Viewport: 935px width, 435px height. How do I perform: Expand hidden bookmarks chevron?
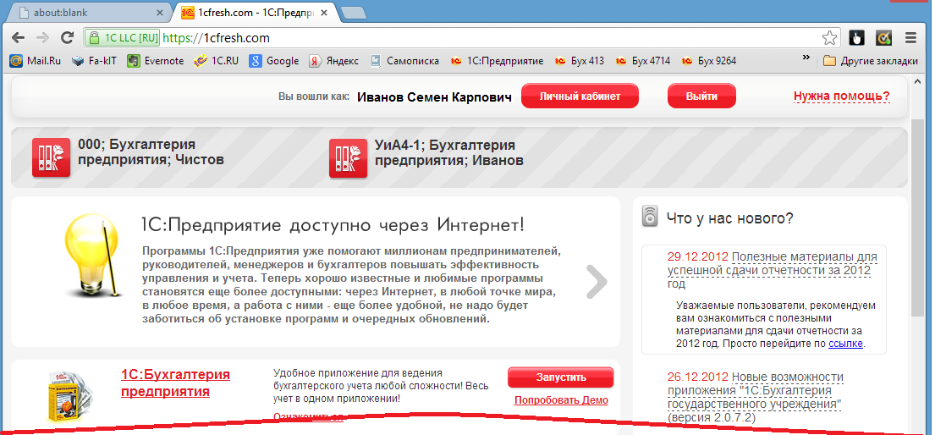806,58
